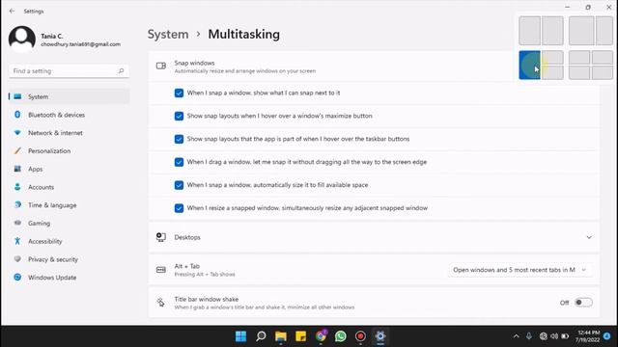Uncheck show snap layouts on maximize button hover
This screenshot has height=347, width=618.
(179, 116)
